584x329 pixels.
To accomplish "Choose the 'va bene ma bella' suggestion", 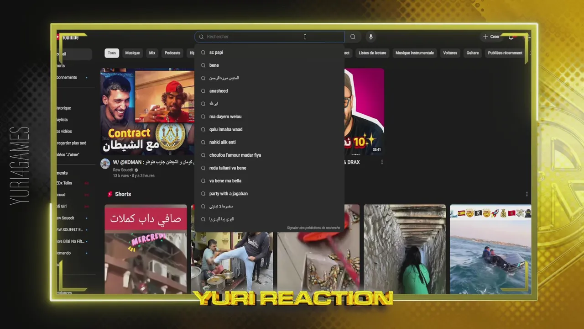I will point(269,181).
